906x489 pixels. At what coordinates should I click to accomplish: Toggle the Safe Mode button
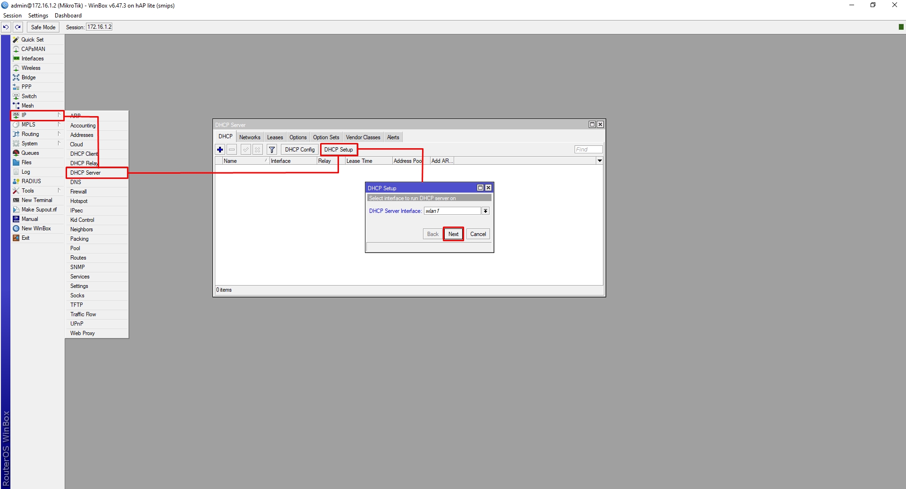click(43, 27)
